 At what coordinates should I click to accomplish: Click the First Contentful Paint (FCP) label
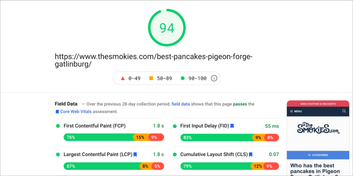[x=94, y=126]
